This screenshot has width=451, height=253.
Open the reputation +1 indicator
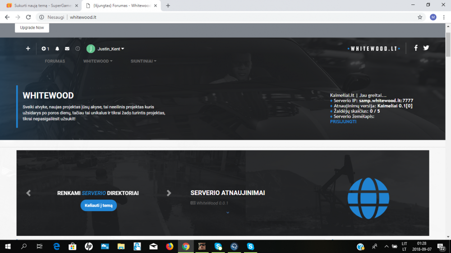tap(45, 49)
